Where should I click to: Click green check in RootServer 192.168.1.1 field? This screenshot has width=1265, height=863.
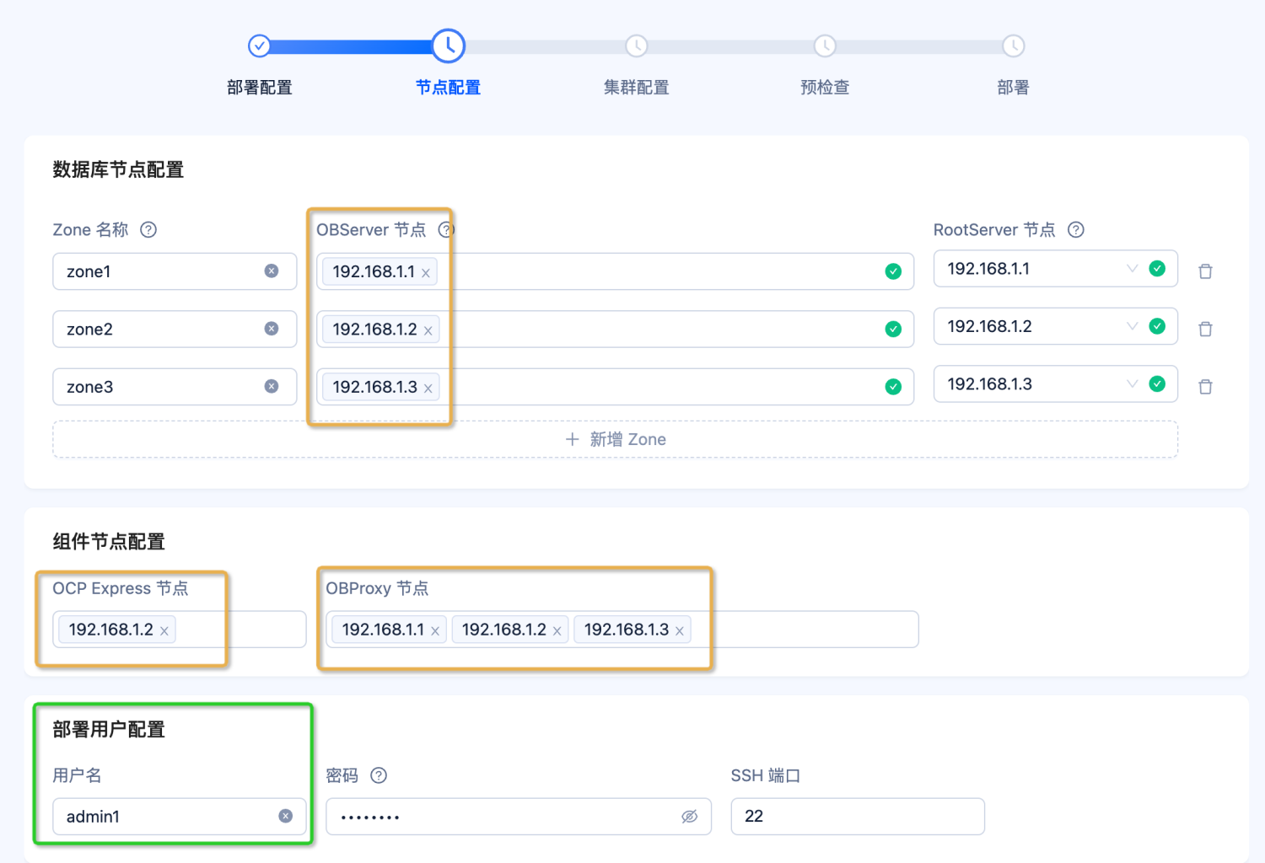[1157, 268]
